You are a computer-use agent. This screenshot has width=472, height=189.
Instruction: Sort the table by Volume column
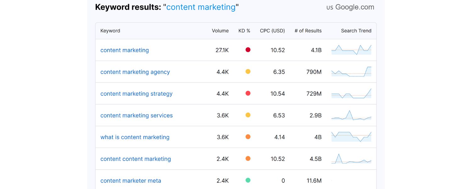tap(220, 31)
